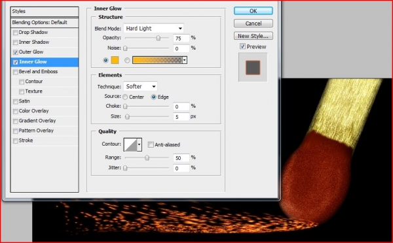This screenshot has height=243, width=393.
Task: Open the Blend Mode Hard Light dropdown
Action: (x=154, y=28)
